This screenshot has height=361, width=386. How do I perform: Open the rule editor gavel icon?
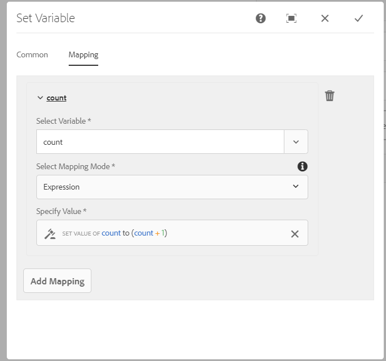point(50,233)
